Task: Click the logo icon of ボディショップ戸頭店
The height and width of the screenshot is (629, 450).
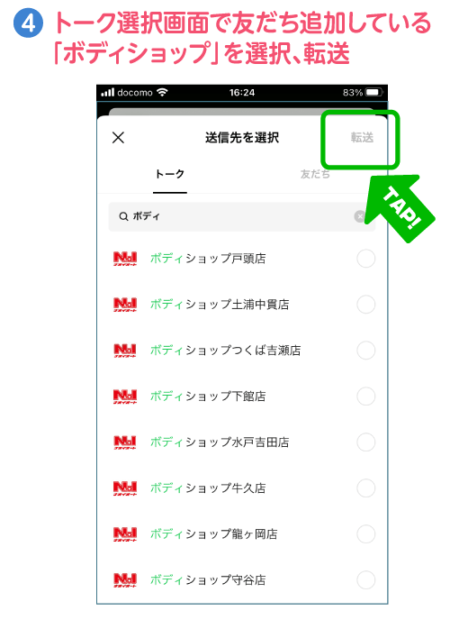Action: [125, 259]
